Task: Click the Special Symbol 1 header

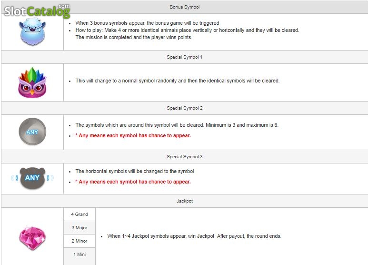Action: tap(184, 57)
